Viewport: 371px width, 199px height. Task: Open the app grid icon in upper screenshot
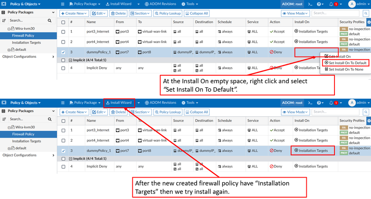click(4, 4)
